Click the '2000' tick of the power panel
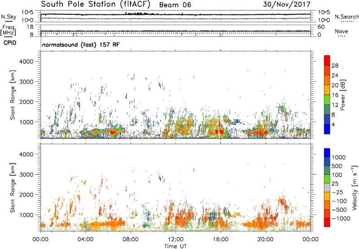 pyautogui.click(x=26, y=102)
